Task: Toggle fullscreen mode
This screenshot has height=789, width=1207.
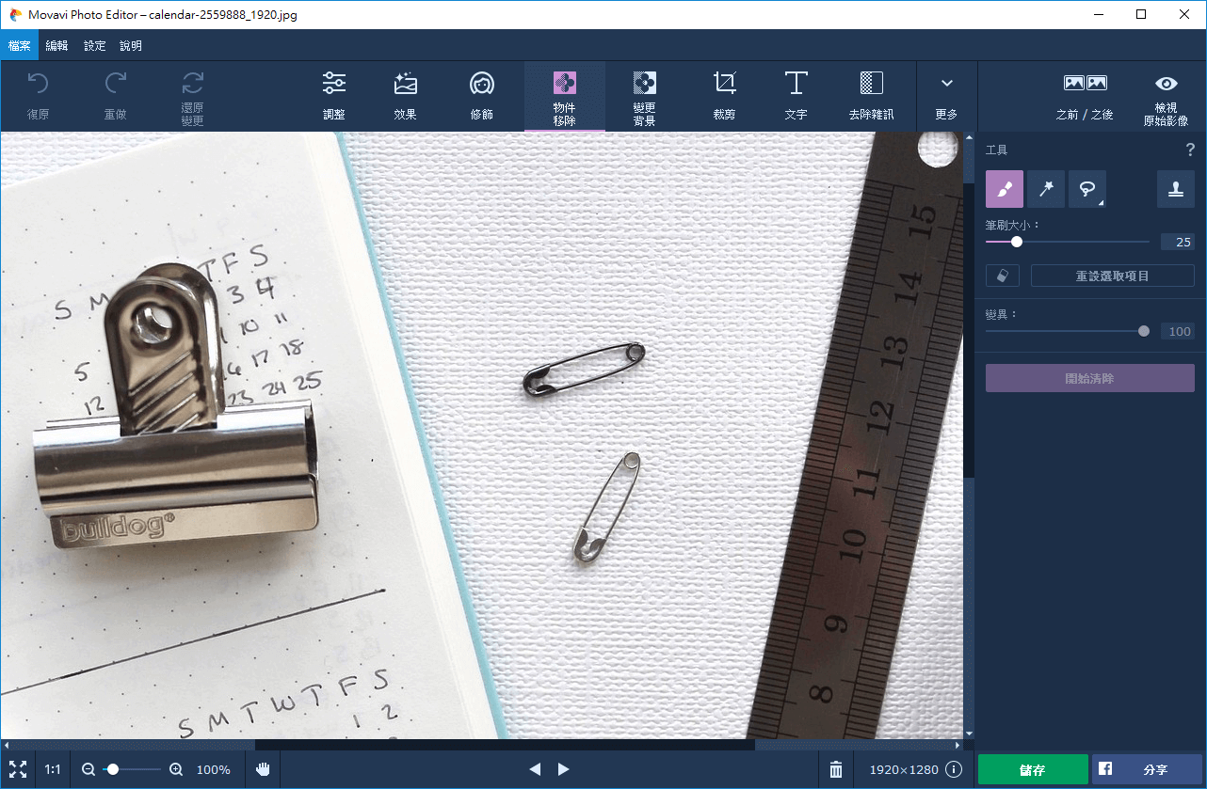Action: click(x=18, y=769)
